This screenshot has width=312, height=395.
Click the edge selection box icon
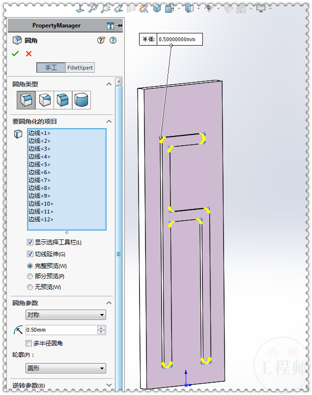pos(18,134)
